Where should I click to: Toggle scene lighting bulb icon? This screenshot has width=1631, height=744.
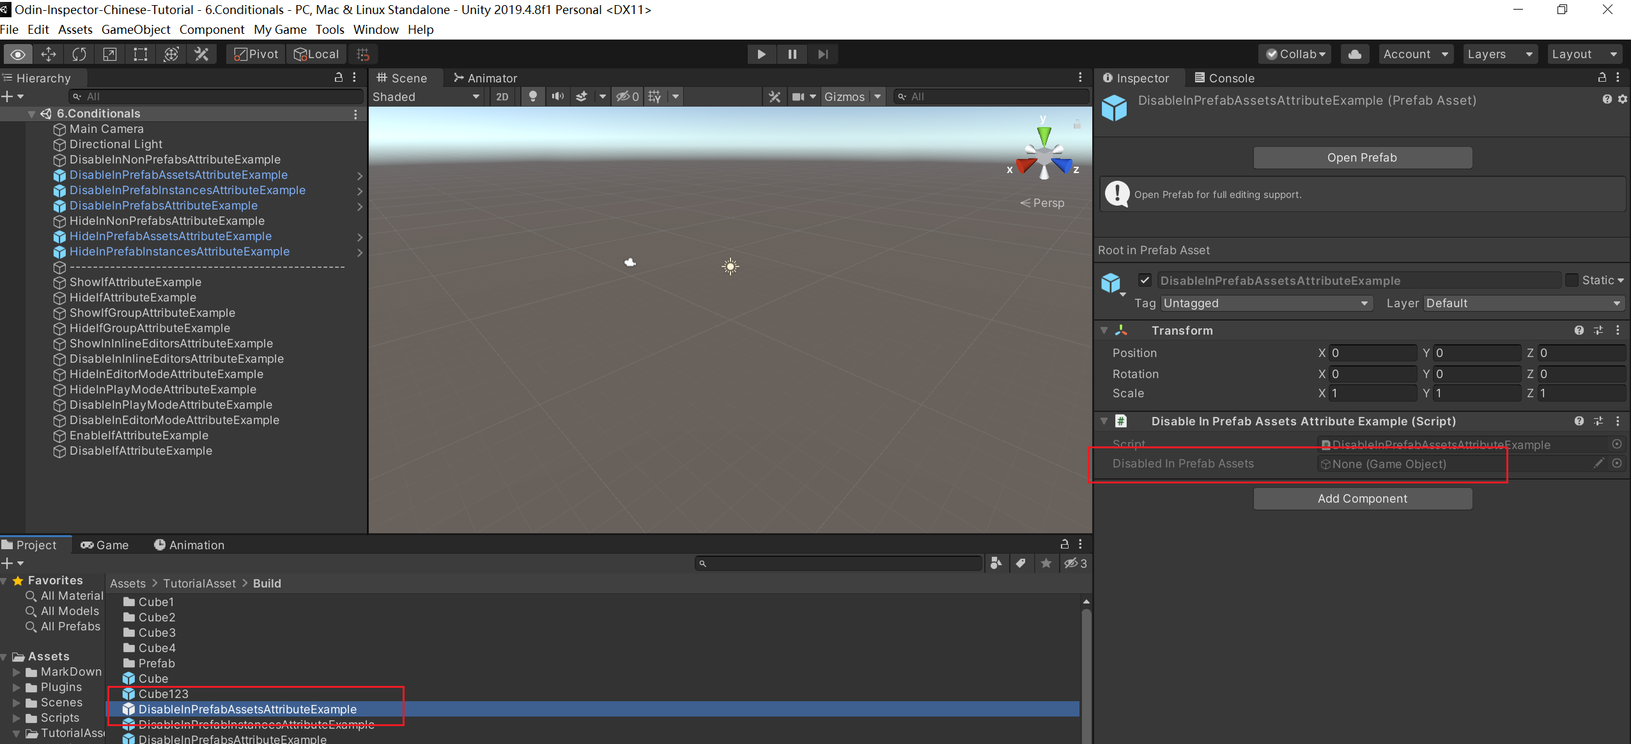532,96
